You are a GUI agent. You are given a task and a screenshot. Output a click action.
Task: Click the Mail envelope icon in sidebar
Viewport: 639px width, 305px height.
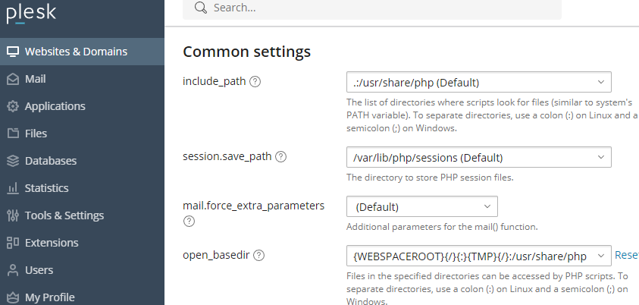pos(12,79)
